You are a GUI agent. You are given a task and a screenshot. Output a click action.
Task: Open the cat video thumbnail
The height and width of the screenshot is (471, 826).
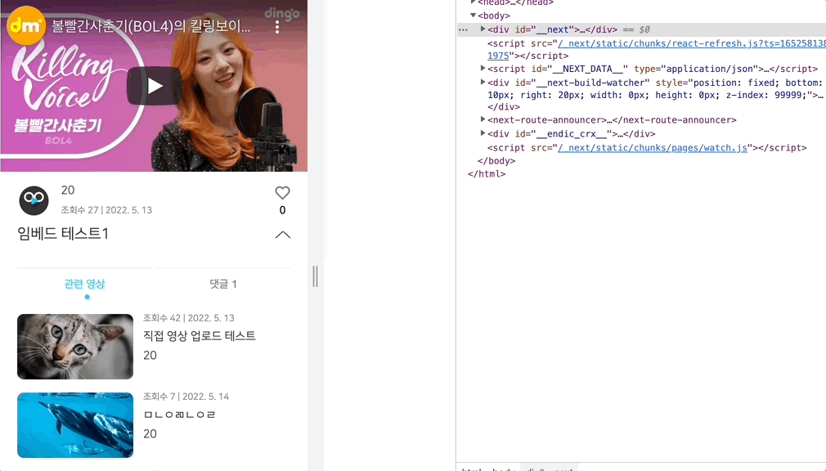tap(75, 347)
